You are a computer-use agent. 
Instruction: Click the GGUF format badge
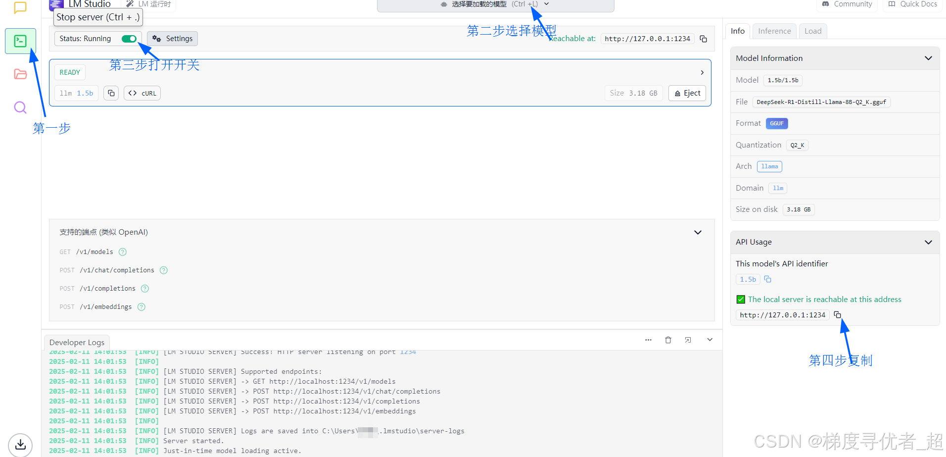[777, 123]
